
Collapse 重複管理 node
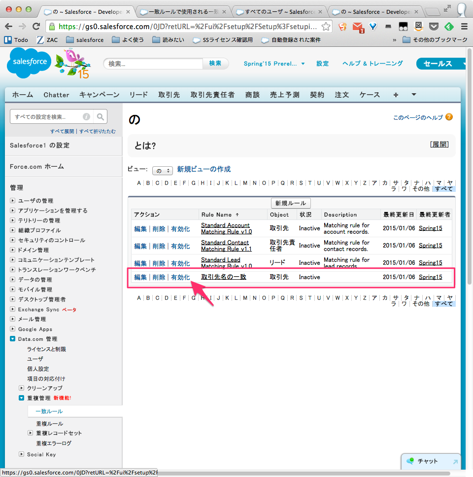click(x=21, y=398)
